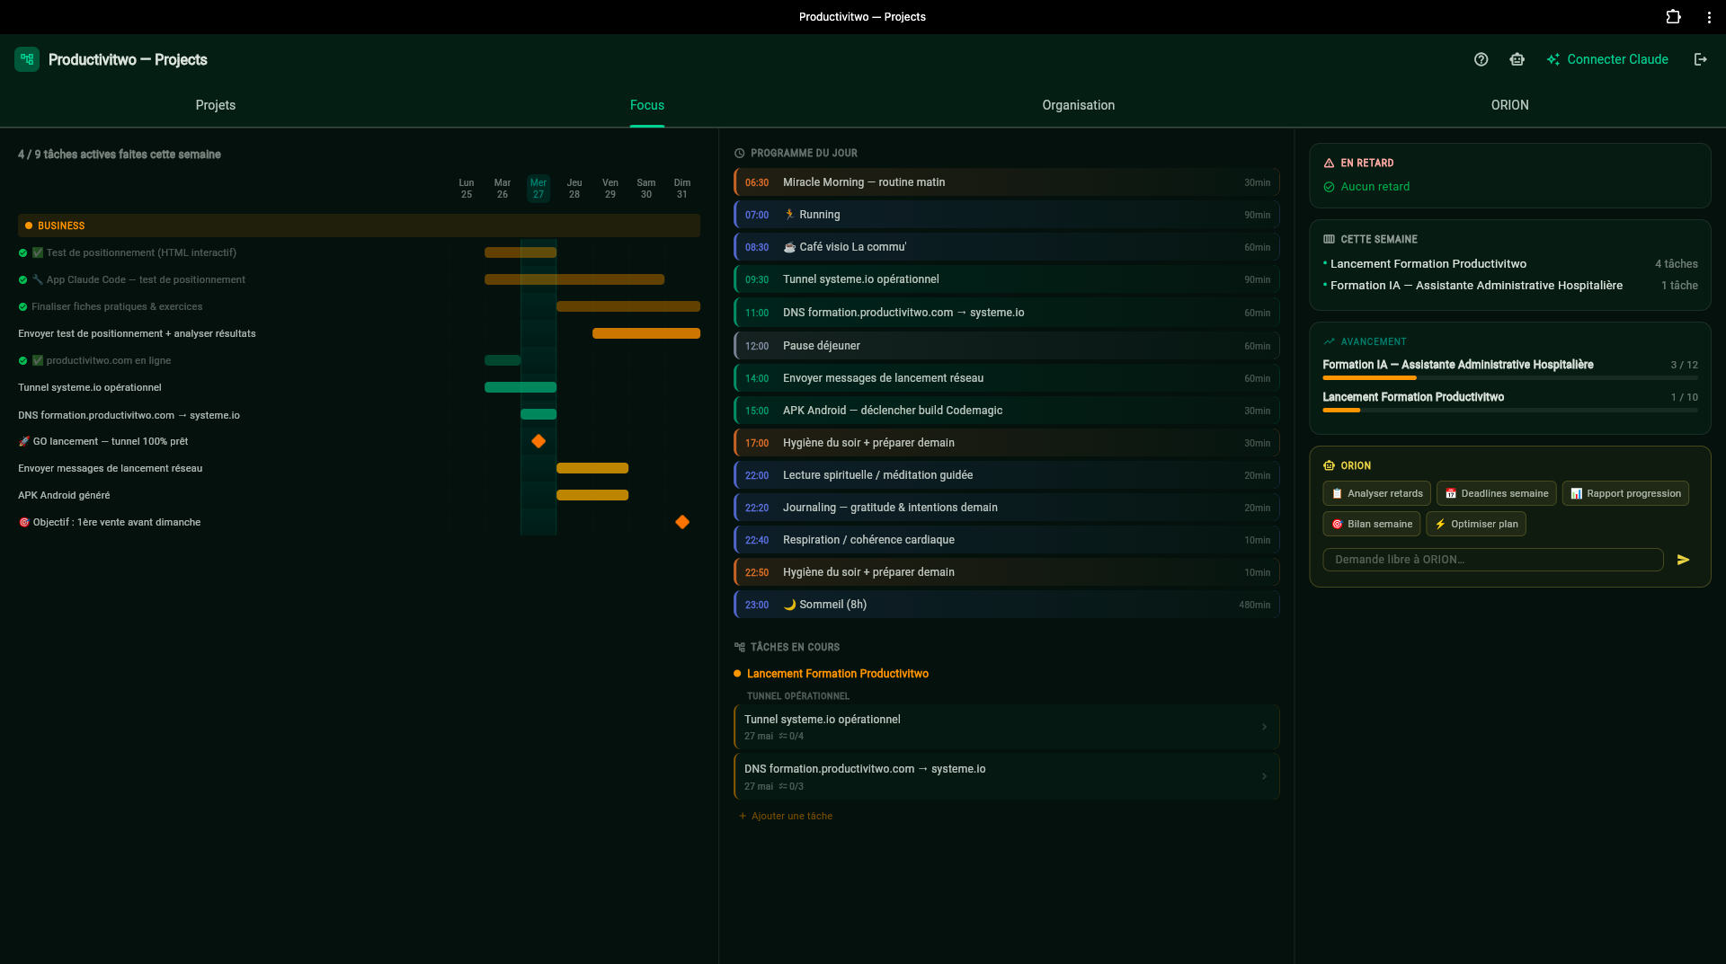This screenshot has width=1726, height=964.
Task: Click the Programme du jour clock icon
Action: [x=740, y=154]
